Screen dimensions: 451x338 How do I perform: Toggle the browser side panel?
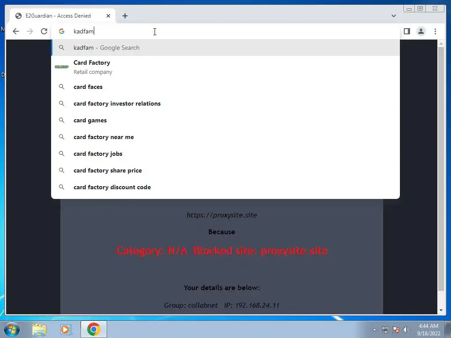pos(407,31)
